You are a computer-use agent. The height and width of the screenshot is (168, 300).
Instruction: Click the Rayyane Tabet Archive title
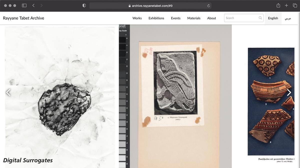(x=23, y=18)
